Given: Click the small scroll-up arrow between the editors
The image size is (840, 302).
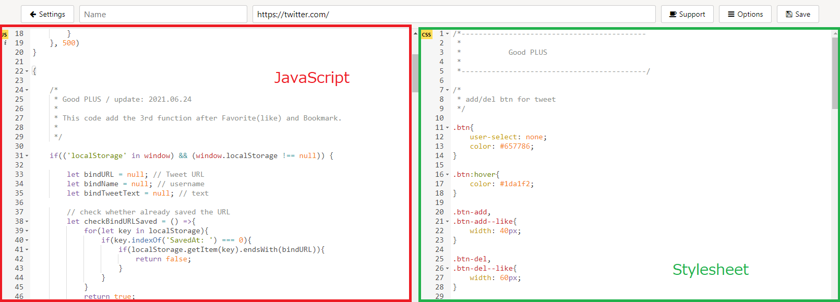Looking at the screenshot, I should (415, 33).
